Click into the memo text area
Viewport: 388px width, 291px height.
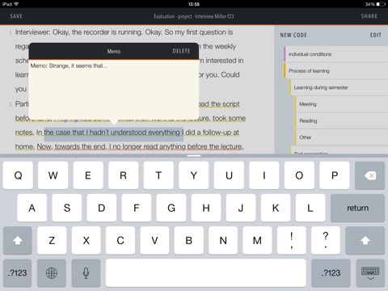(x=114, y=90)
